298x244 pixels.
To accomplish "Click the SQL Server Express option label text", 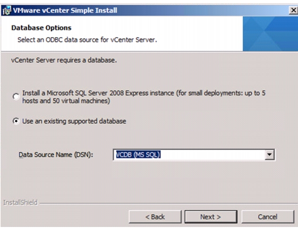I will [144, 97].
